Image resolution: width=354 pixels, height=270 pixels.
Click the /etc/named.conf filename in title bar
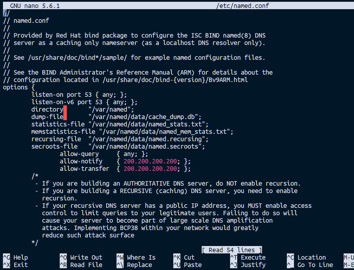tap(243, 6)
